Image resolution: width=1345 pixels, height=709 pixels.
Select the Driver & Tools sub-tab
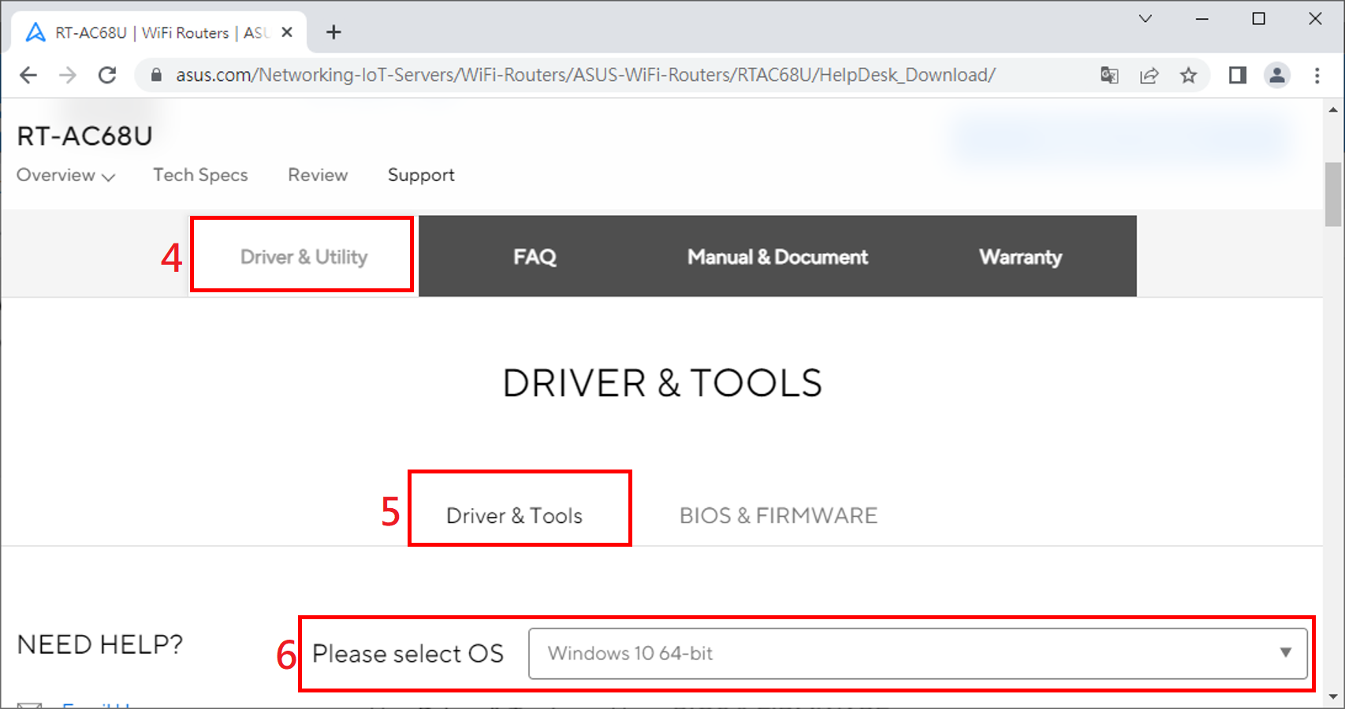point(514,515)
